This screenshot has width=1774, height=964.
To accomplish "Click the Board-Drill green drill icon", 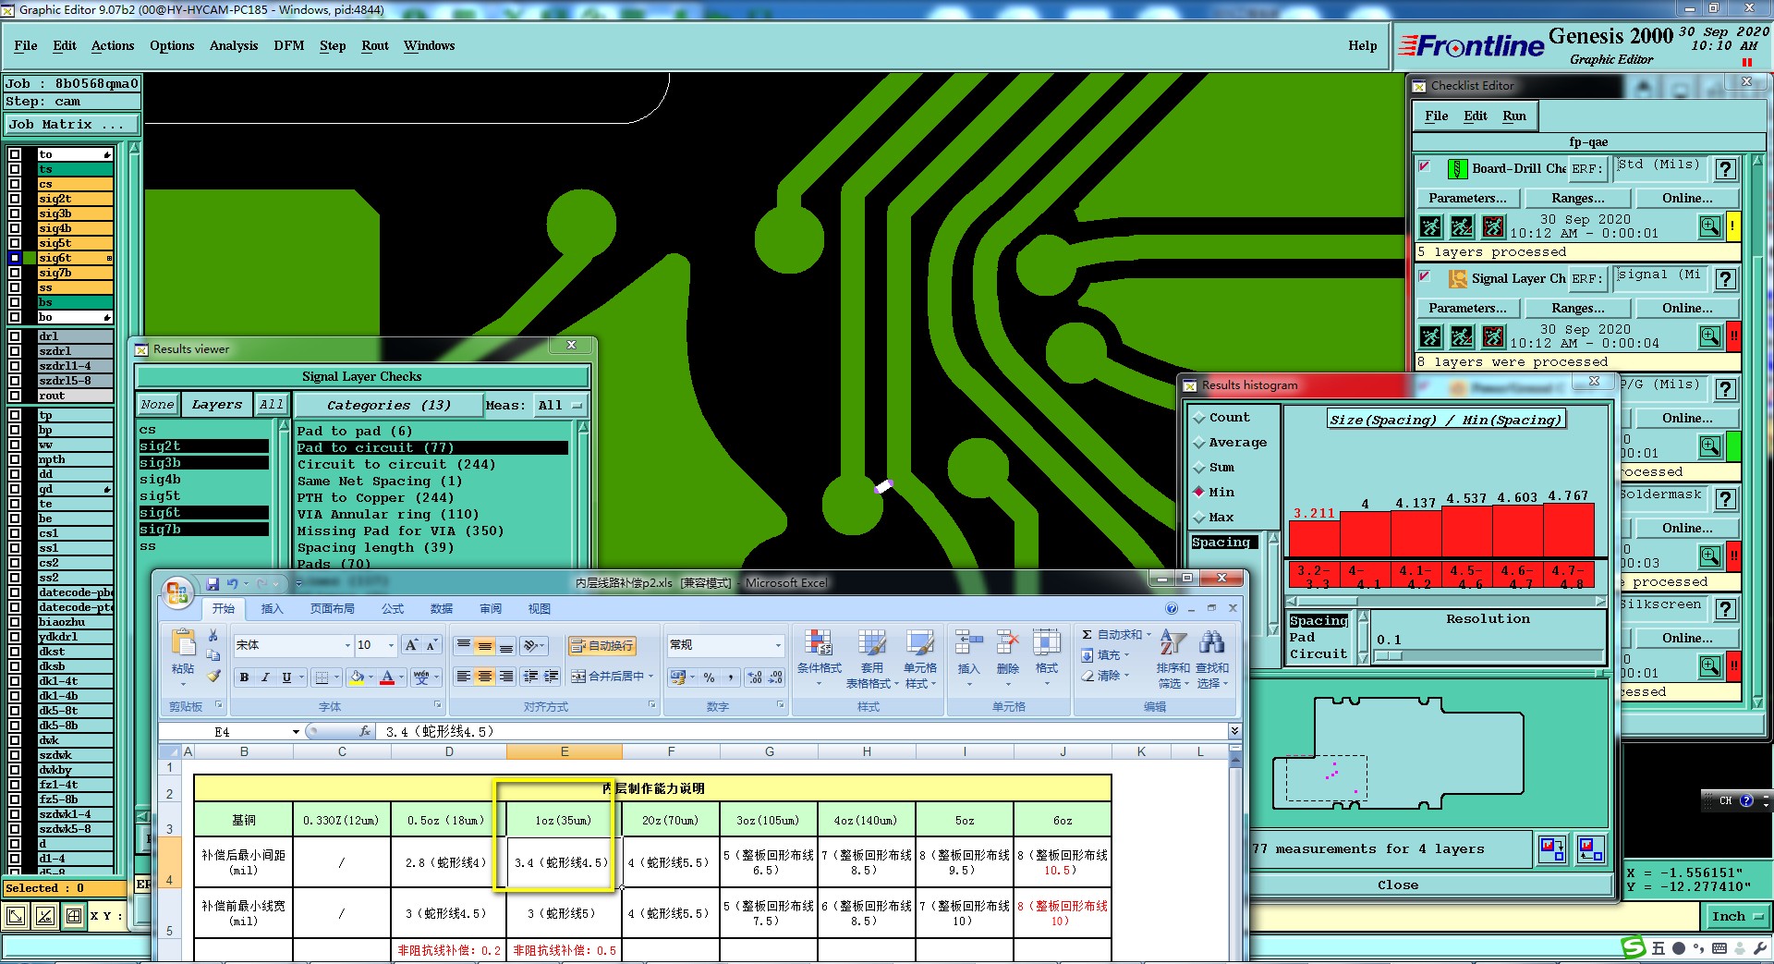I will pos(1457,169).
